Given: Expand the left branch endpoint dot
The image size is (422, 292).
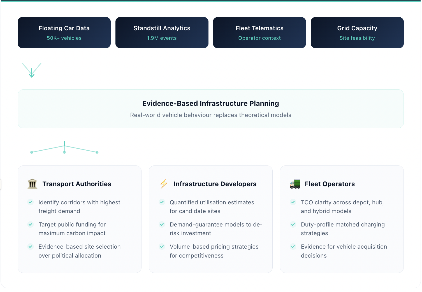Looking at the screenshot, I should [31, 152].
